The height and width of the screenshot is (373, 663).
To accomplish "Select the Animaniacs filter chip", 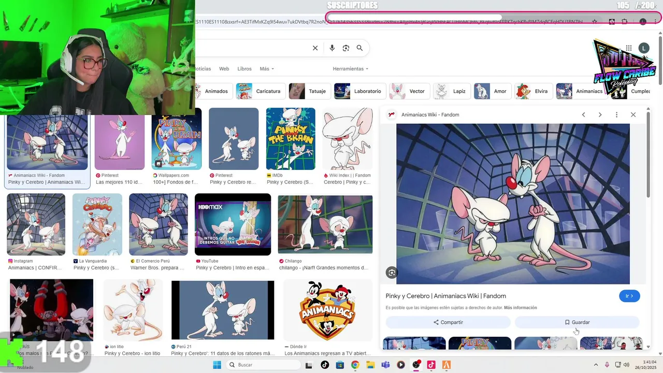I will pyautogui.click(x=581, y=91).
